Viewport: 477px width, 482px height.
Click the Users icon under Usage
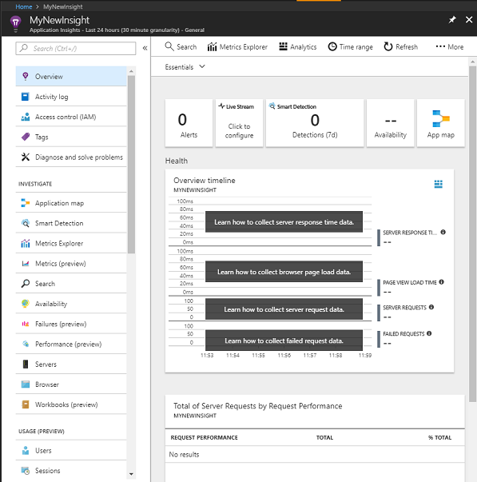pyautogui.click(x=26, y=450)
